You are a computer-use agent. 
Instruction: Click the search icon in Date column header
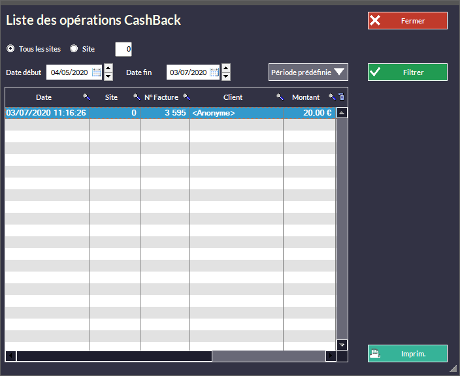[86, 97]
